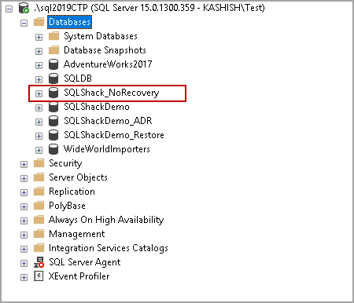354x303 pixels.
Task: Click the PolyBase folder icon
Action: click(39, 206)
